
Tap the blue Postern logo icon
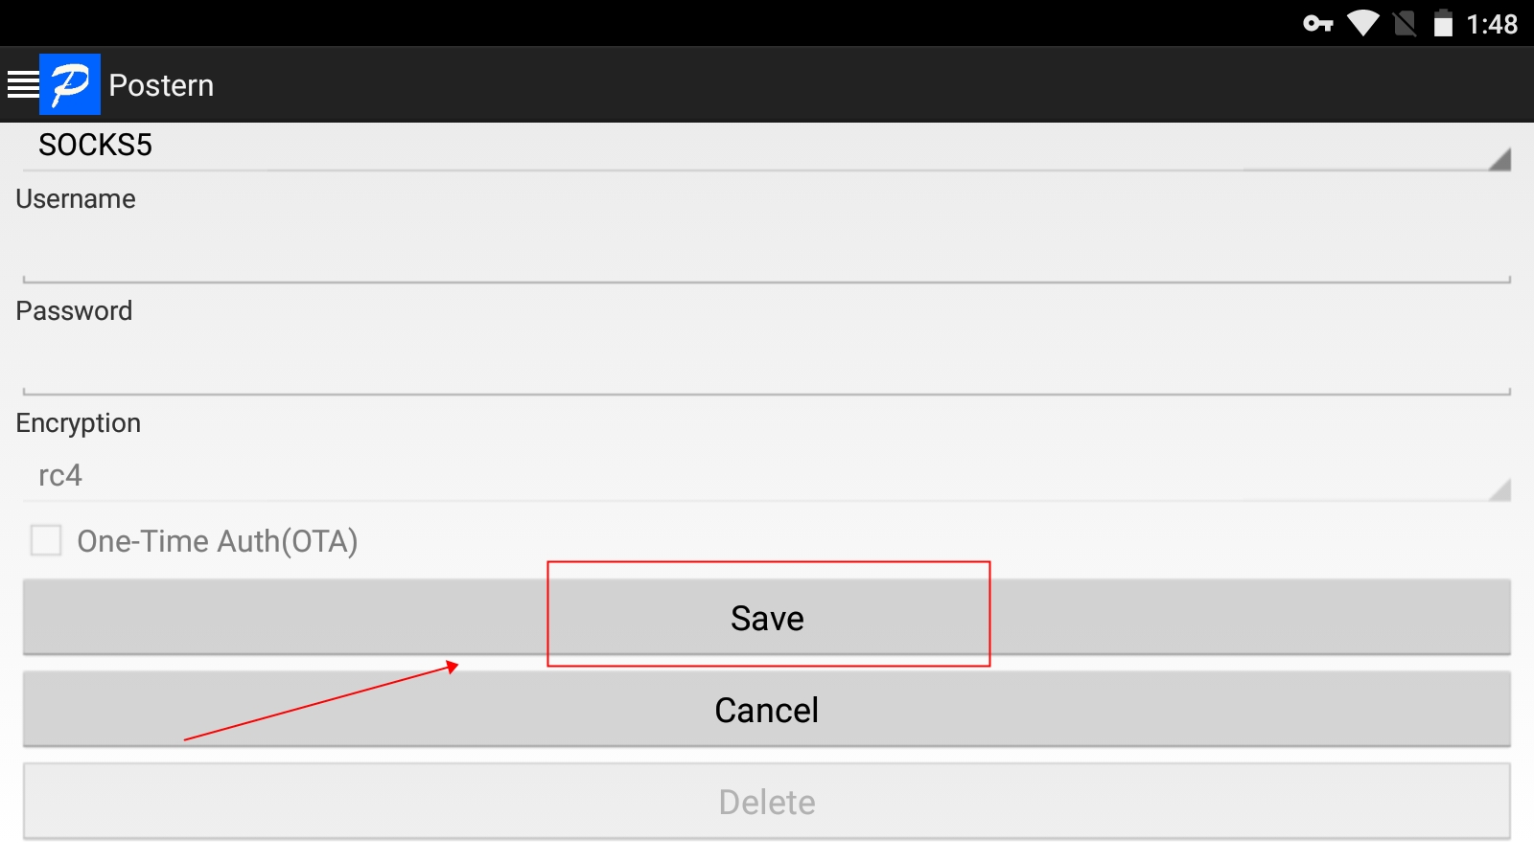(70, 84)
